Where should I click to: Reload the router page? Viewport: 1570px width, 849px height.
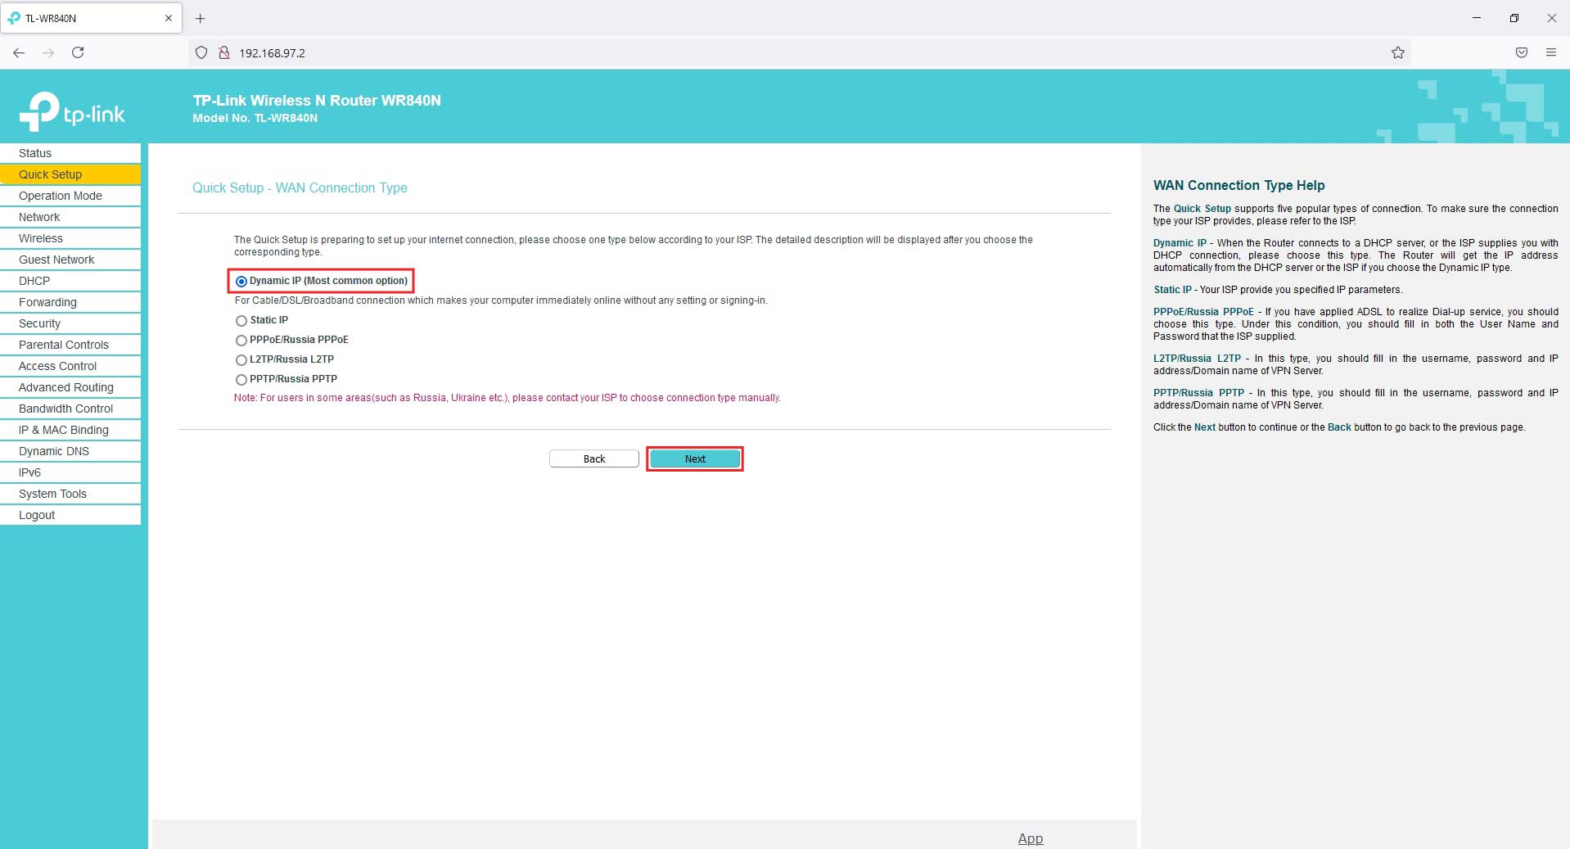click(x=78, y=52)
